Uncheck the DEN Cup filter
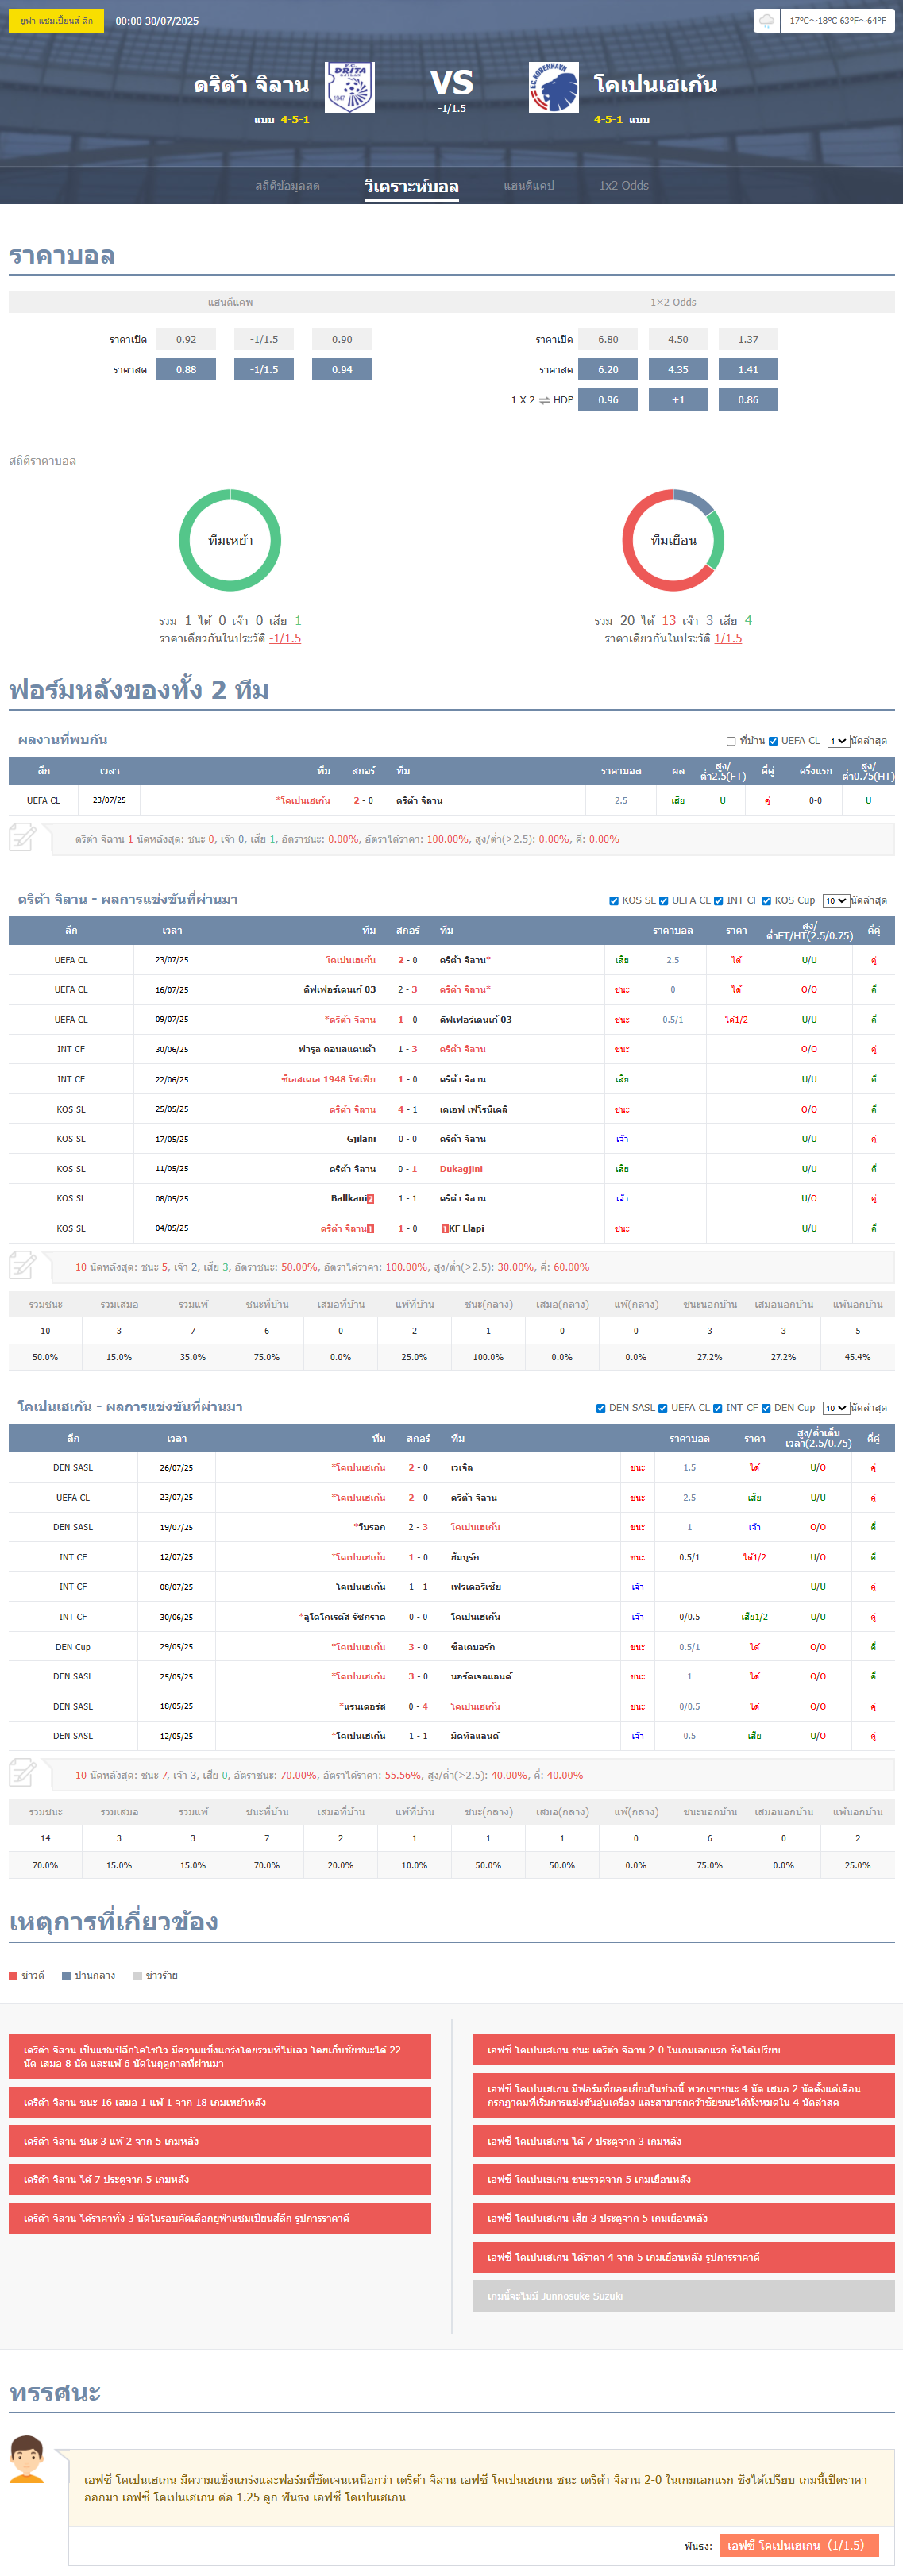The height and width of the screenshot is (2576, 903). pyautogui.click(x=766, y=1408)
